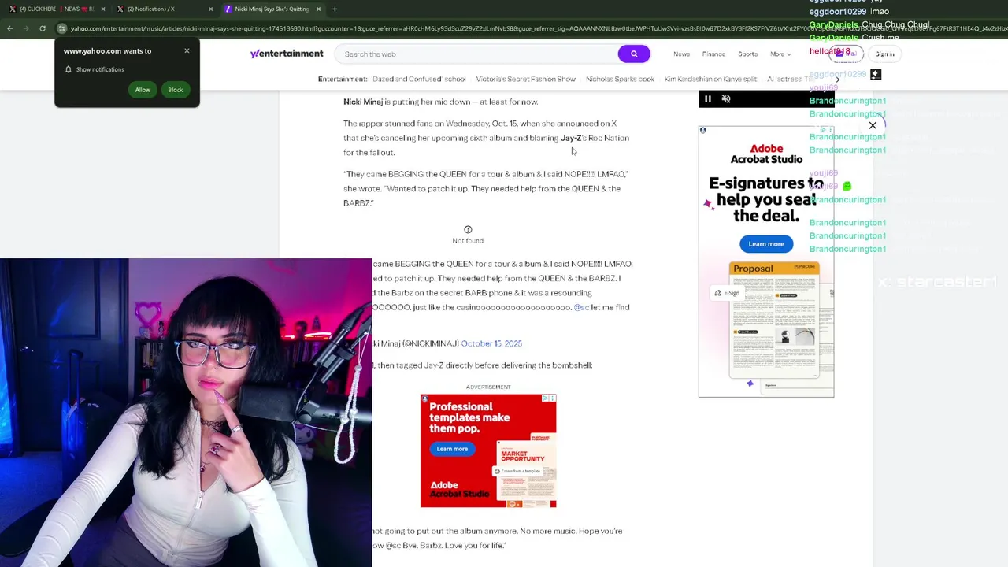
Task: Close the 'Notifications / X' tab
Action: point(210,9)
